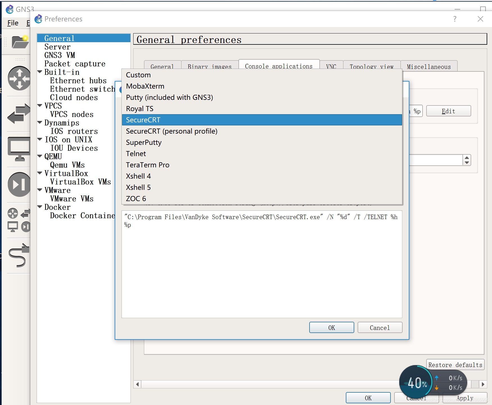This screenshot has width=492, height=405.
Task: Choose TeraTerm Pro from the list
Action: [x=262, y=165]
